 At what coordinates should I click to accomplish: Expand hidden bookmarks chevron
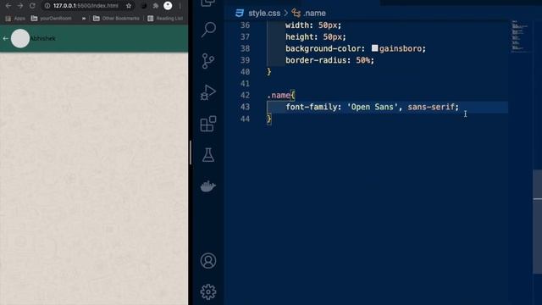[x=84, y=19]
